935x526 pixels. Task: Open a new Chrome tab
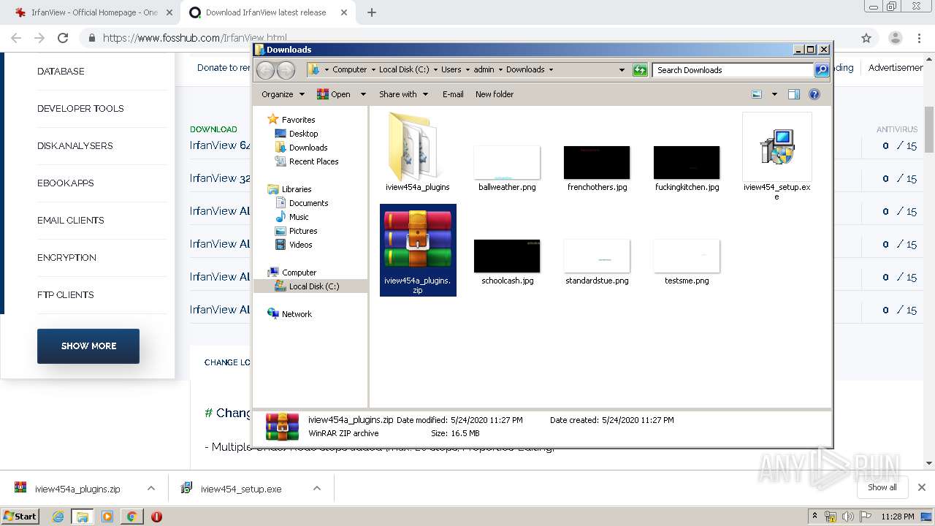point(372,12)
